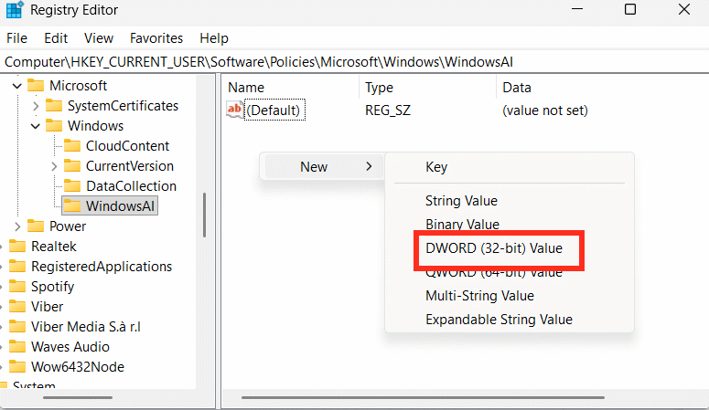Expand the SystemCertificates key

pos(36,106)
